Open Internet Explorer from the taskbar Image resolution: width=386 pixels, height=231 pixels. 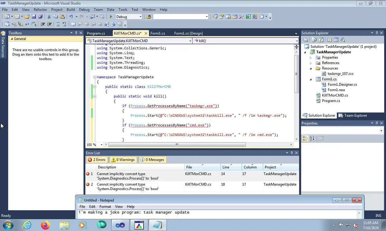coord(27,225)
